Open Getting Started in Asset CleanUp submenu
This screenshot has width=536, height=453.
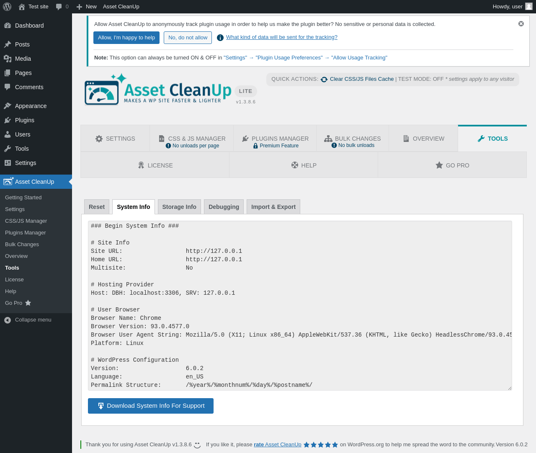[x=23, y=198]
